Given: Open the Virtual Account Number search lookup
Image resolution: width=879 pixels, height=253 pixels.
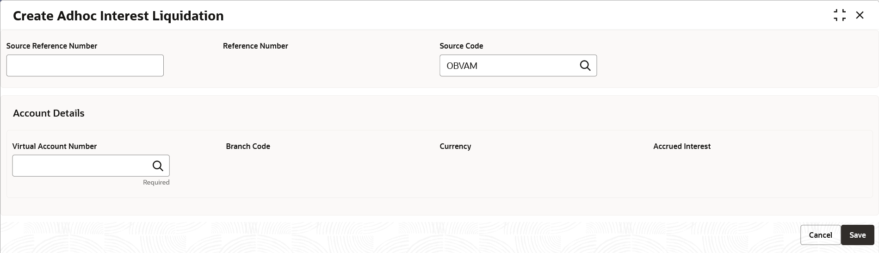Looking at the screenshot, I should coord(158,166).
